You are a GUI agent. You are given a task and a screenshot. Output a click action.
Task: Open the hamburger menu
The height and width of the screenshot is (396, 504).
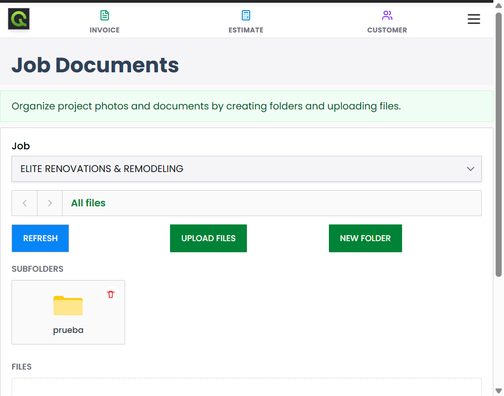coord(474,19)
